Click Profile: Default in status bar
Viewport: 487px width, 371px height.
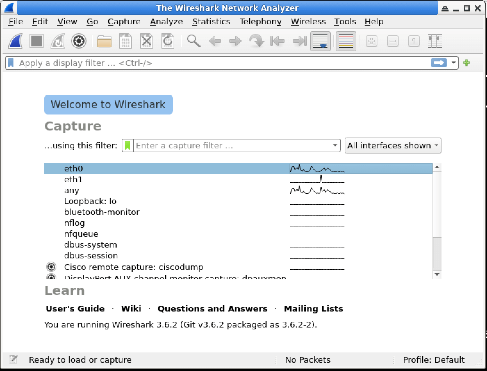pyautogui.click(x=433, y=360)
